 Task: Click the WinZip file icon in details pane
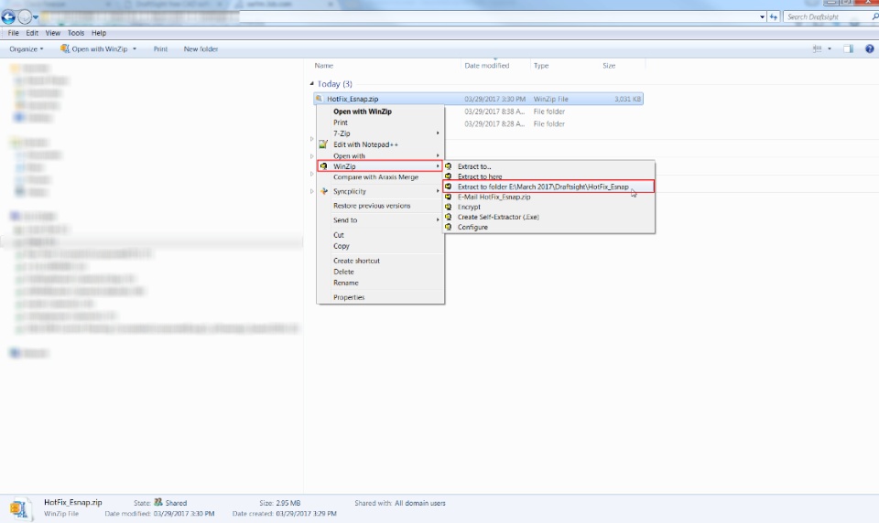(19, 508)
